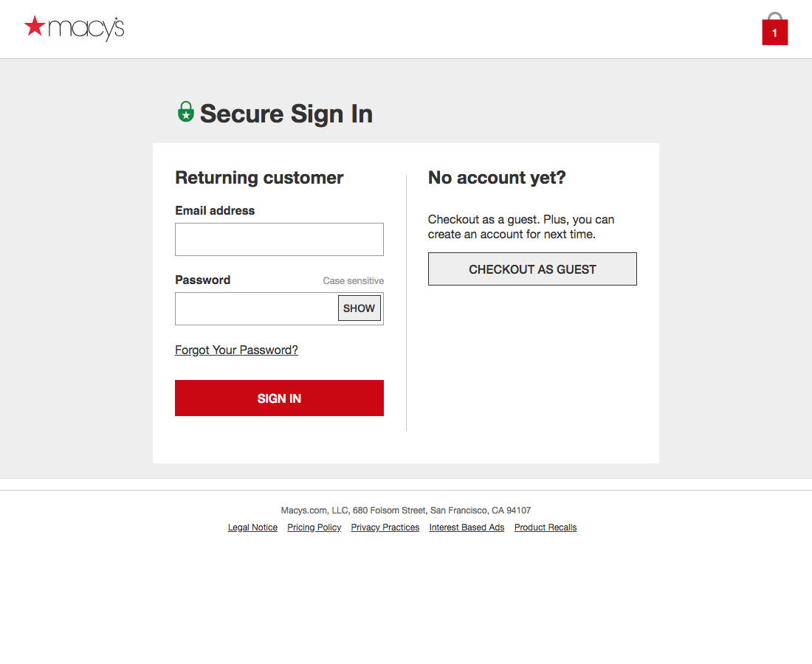The width and height of the screenshot is (812, 664).
Task: Click the Macy's star logo
Action: pos(35,27)
